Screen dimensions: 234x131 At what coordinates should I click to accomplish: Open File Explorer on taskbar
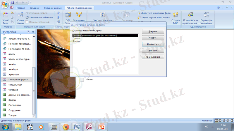pyautogui.click(x=18, y=127)
